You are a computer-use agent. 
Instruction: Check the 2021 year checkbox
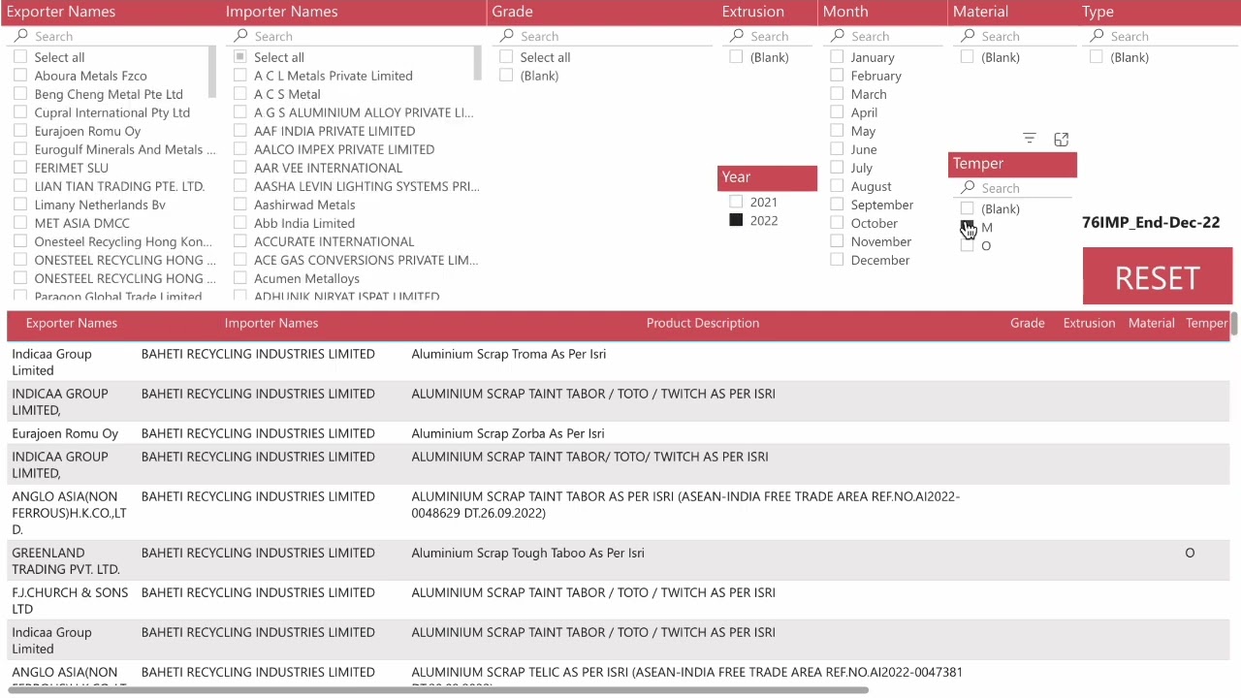736,202
